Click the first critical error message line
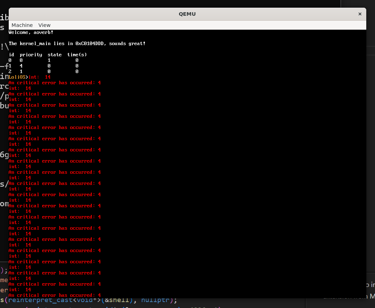Screen dimensions: 375x308 54,83
